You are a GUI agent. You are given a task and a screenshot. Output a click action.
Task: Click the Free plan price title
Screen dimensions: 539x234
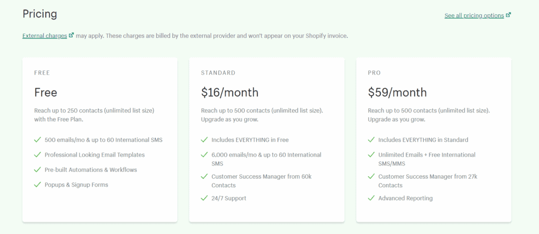pos(46,93)
